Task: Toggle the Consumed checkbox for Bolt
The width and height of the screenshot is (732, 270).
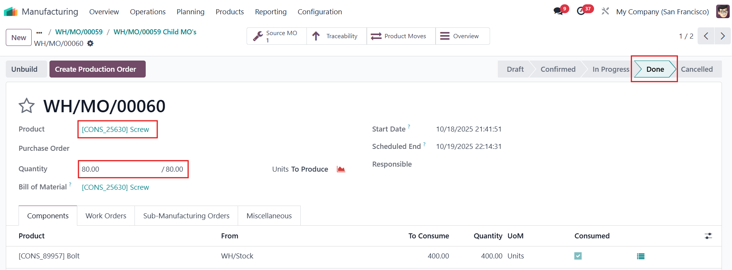Action: [578, 256]
